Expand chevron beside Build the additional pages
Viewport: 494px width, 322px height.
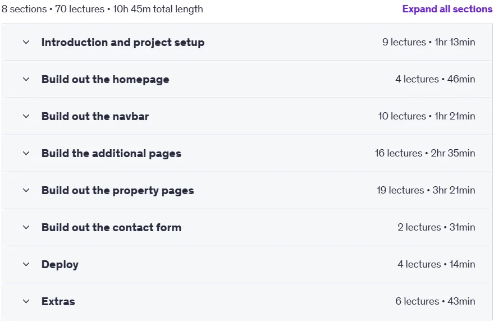tap(26, 153)
